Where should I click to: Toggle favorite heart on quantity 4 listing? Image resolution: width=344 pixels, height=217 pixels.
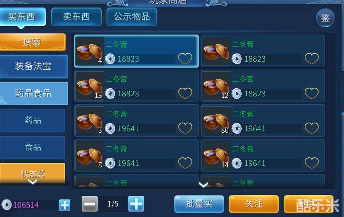tap(185, 59)
